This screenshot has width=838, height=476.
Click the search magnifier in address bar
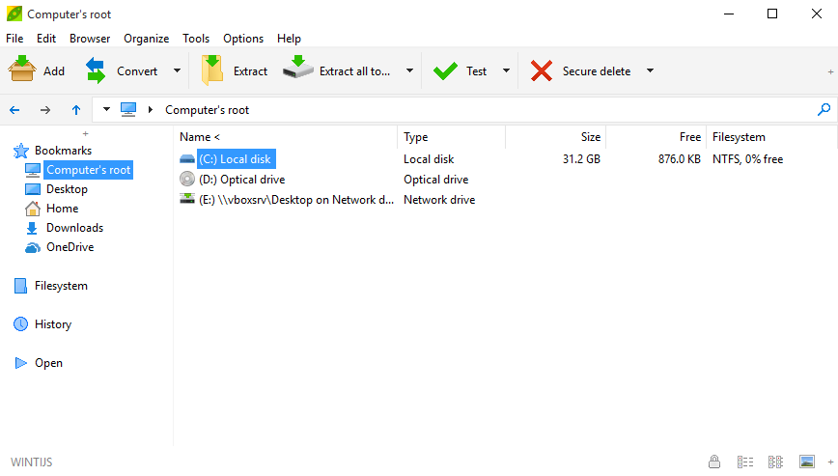[824, 109]
